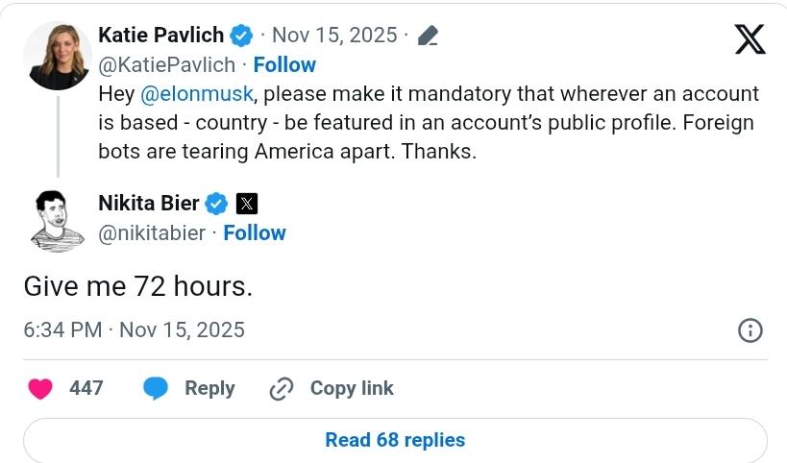787x463 pixels.
Task: Click Katie Pavlich's verified badge
Action: point(241,36)
